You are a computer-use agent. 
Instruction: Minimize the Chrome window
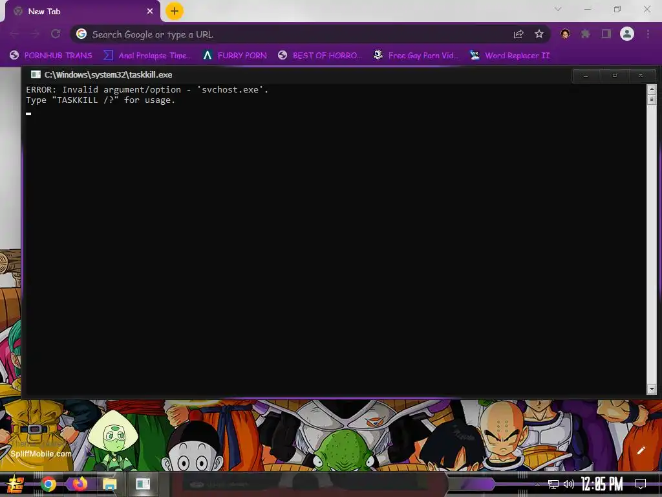point(588,9)
